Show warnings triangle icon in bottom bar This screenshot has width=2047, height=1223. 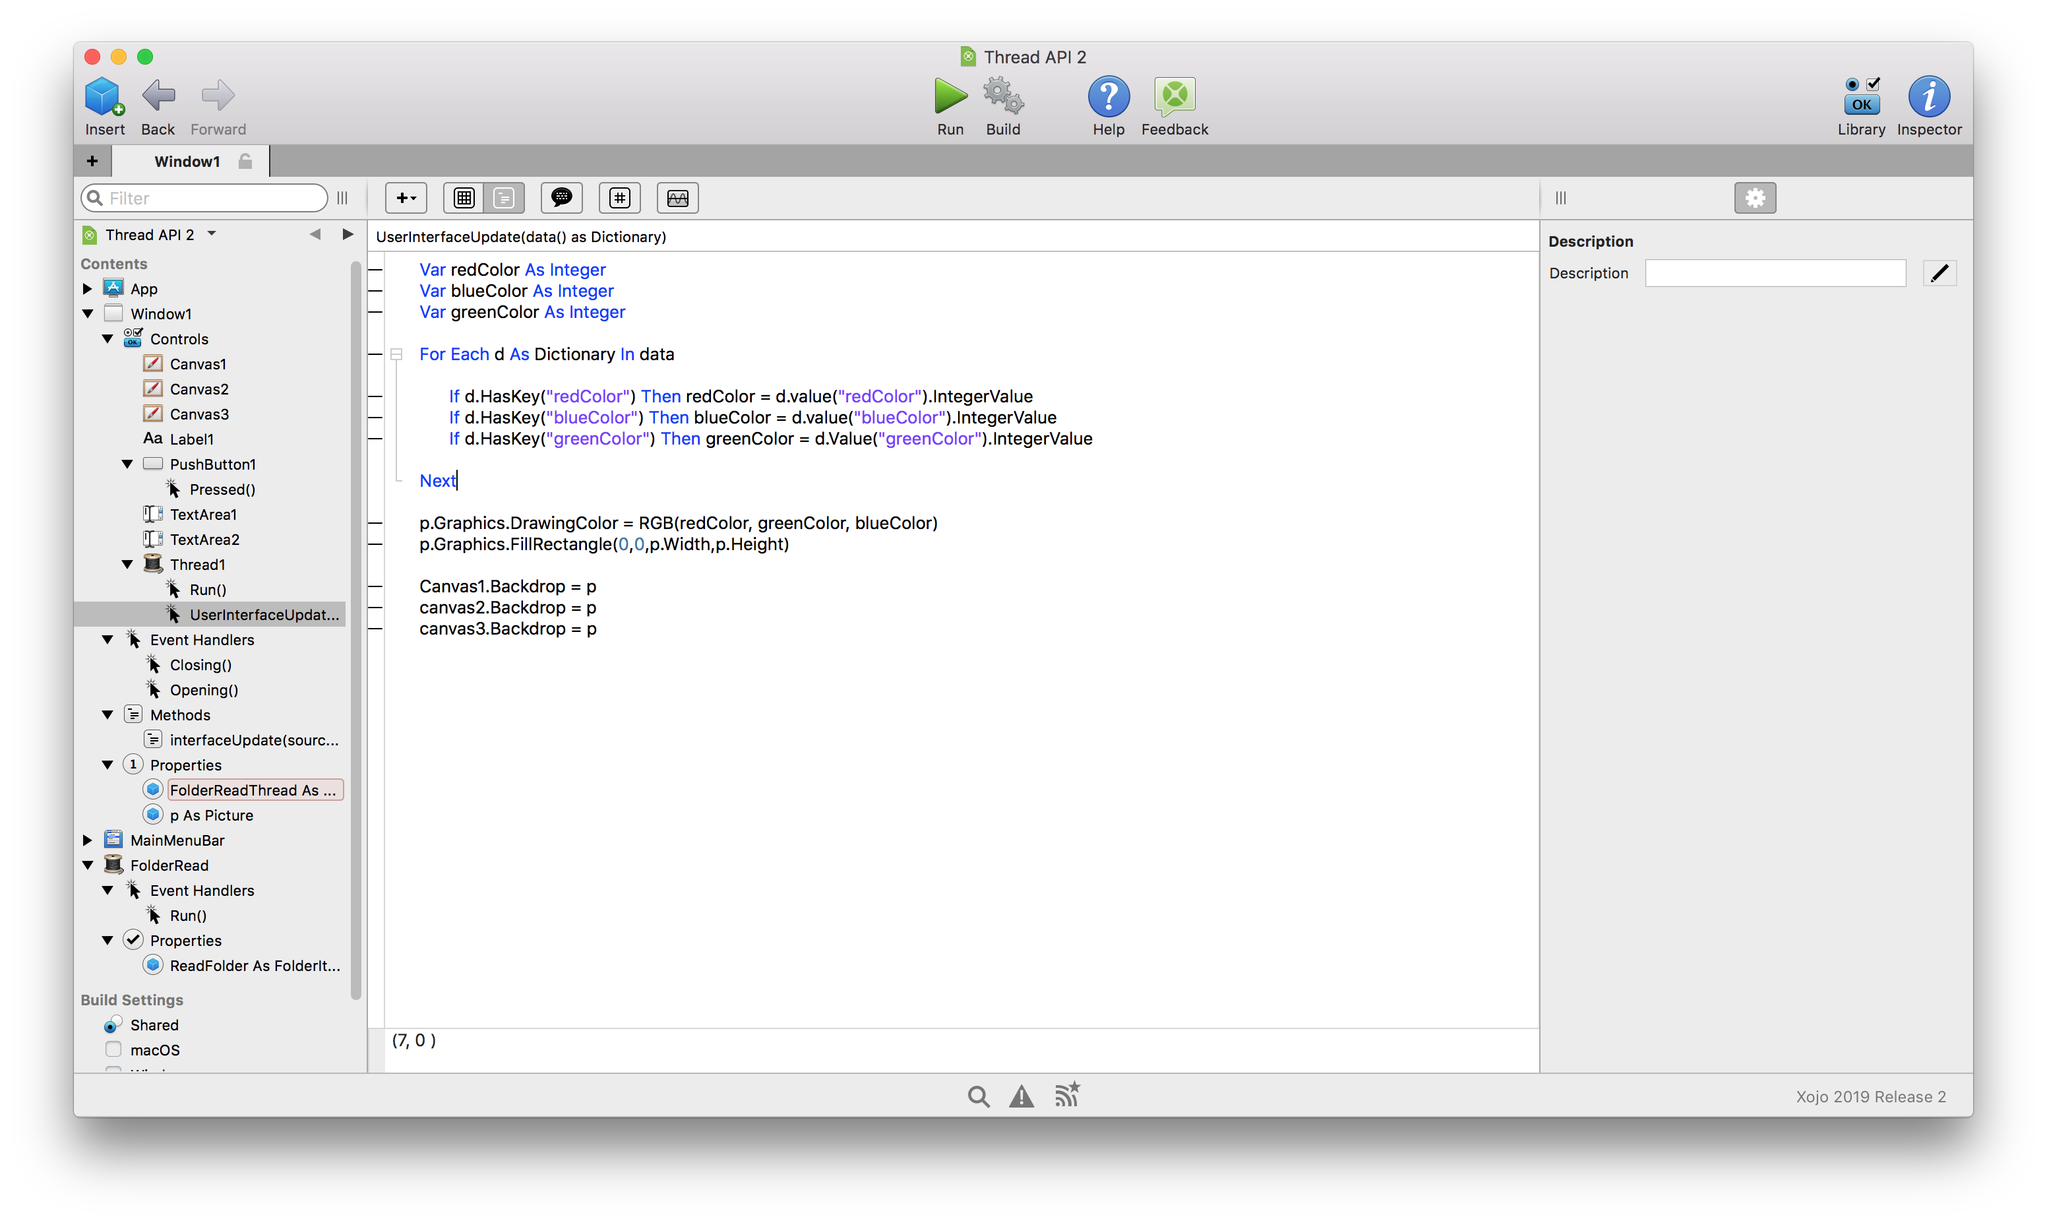(1022, 1096)
